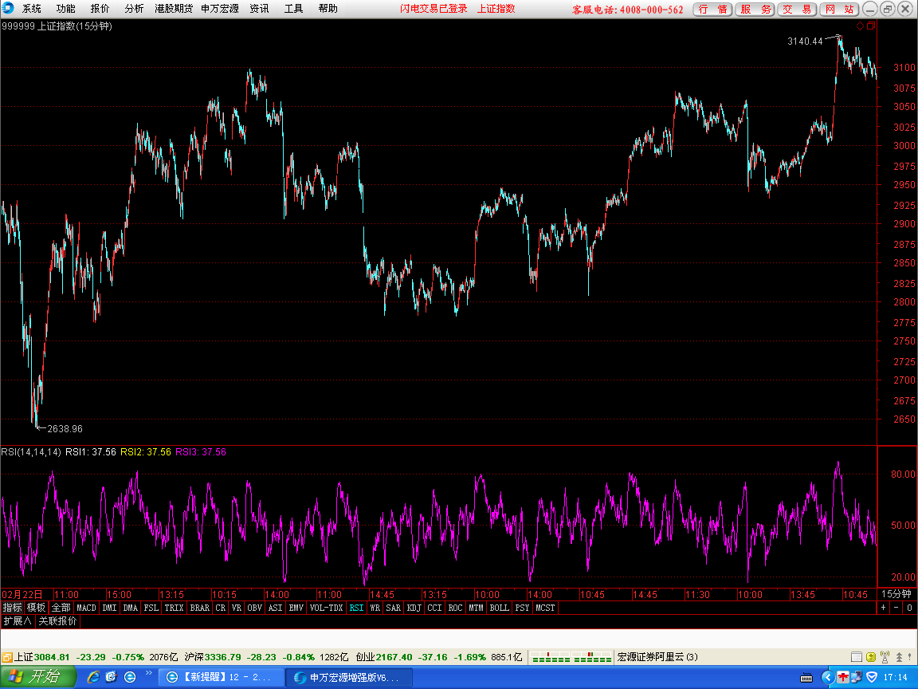This screenshot has width=918, height=689.
Task: Select the 模板 tab
Action: coord(37,608)
